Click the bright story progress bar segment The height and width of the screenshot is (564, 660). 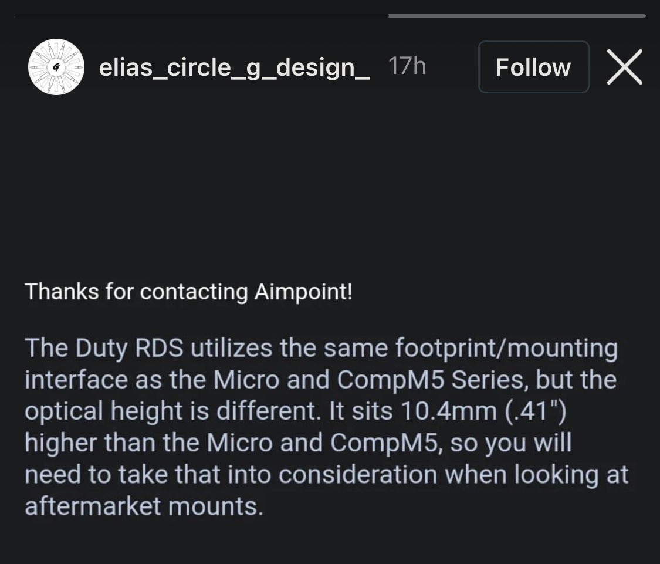click(x=516, y=16)
